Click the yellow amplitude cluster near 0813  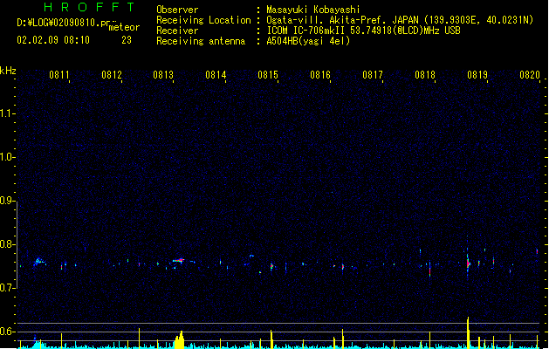179,340
